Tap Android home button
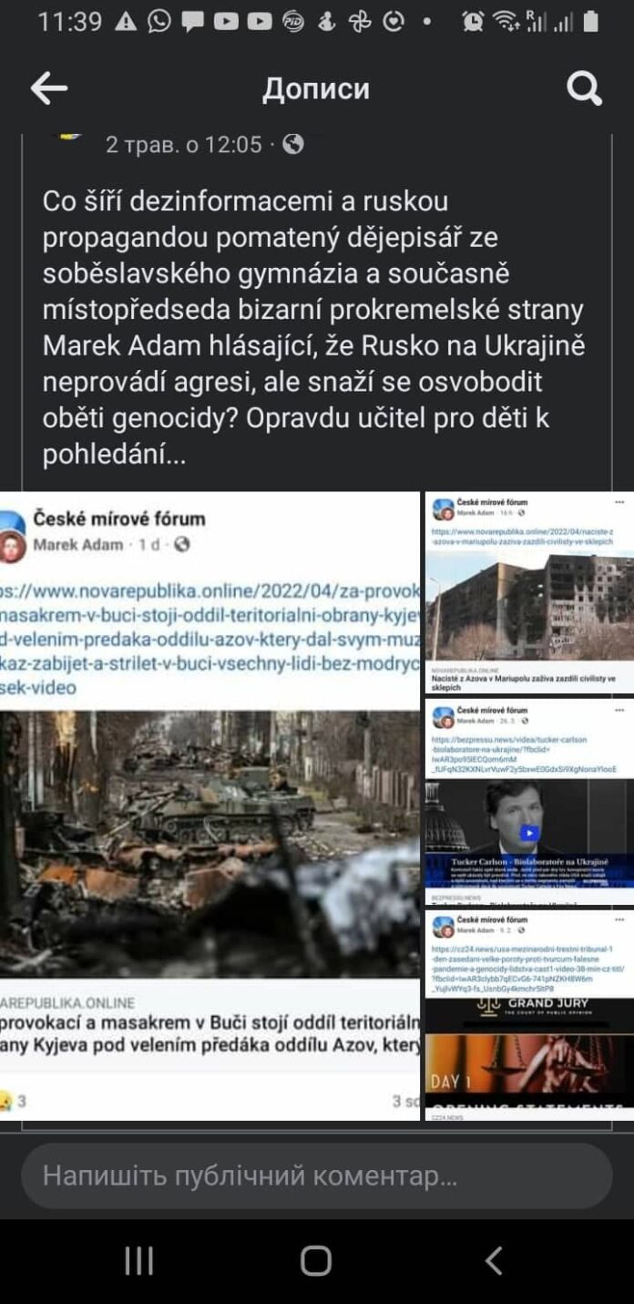The image size is (634, 1304). pos(316,1261)
